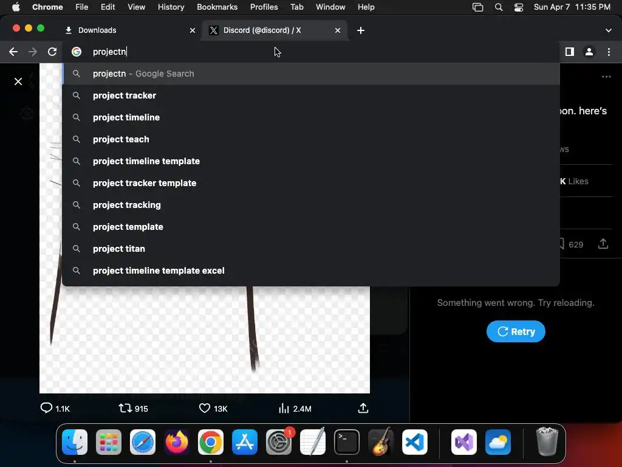Close the Discord X tab

pyautogui.click(x=338, y=30)
